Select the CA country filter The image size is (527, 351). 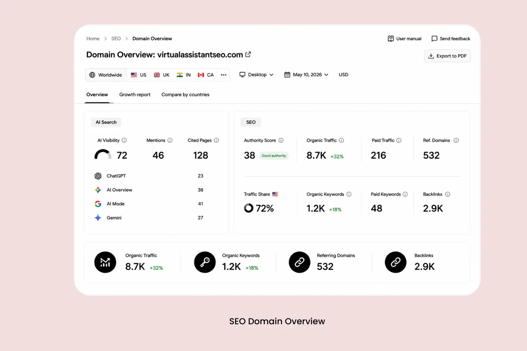pyautogui.click(x=206, y=75)
